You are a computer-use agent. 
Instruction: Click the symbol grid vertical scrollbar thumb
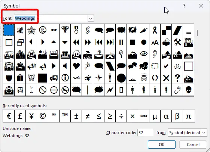point(197,33)
